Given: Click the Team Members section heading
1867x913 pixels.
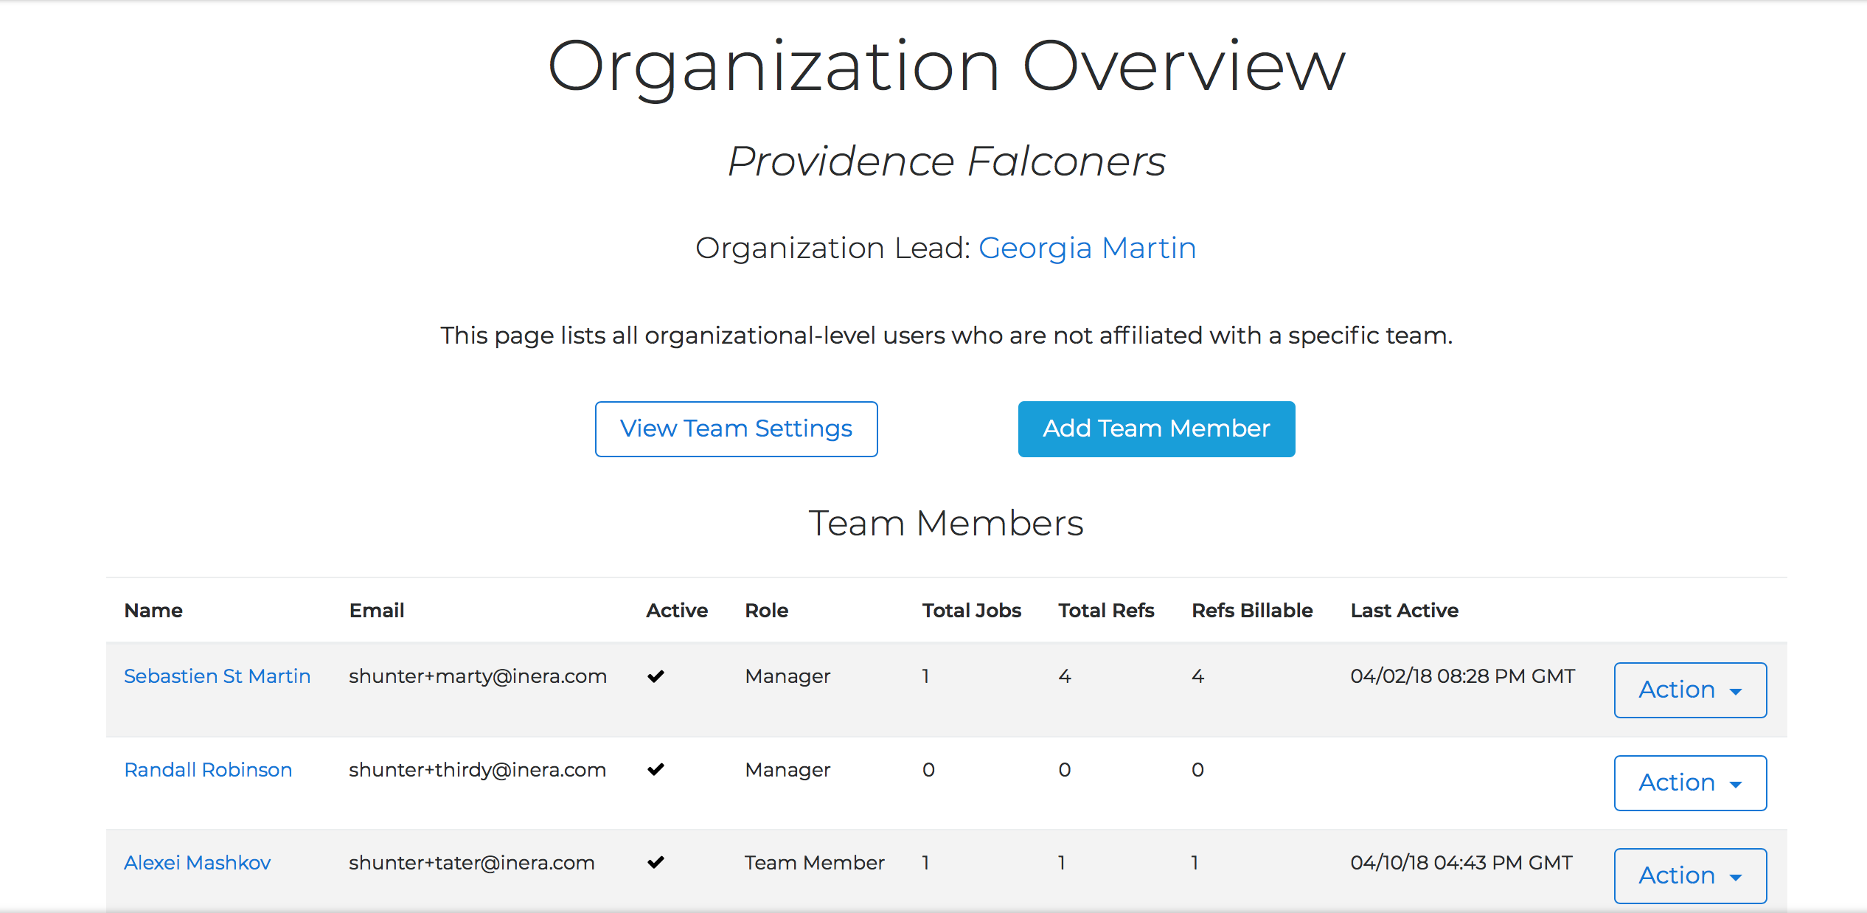Looking at the screenshot, I should click(x=946, y=524).
